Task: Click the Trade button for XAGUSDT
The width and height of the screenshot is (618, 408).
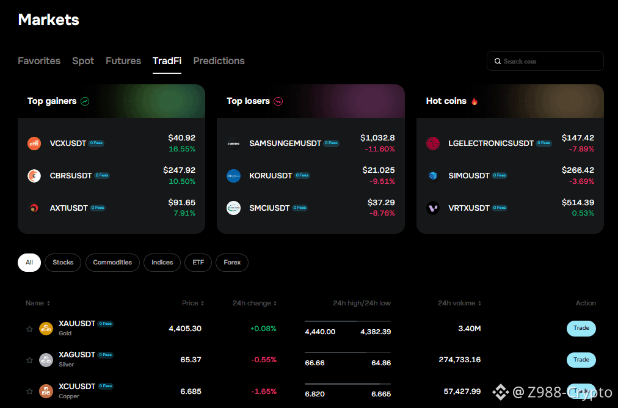Action: click(581, 360)
